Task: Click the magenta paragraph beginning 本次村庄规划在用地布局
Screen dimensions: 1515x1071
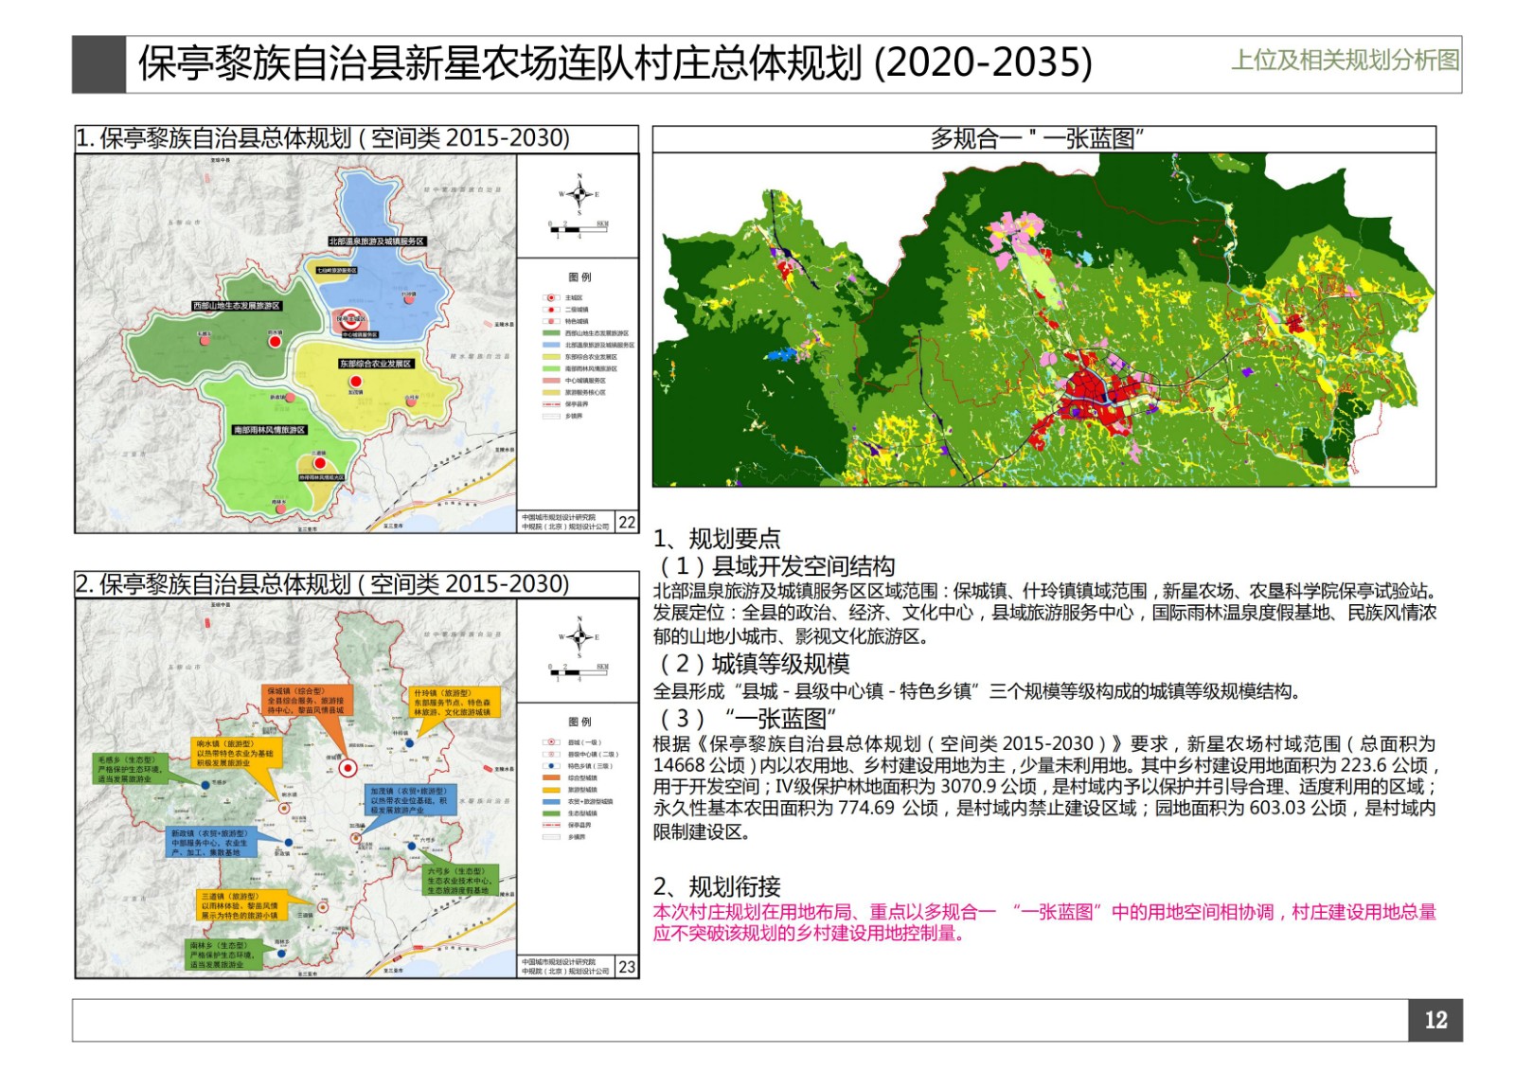Action: point(1044,922)
